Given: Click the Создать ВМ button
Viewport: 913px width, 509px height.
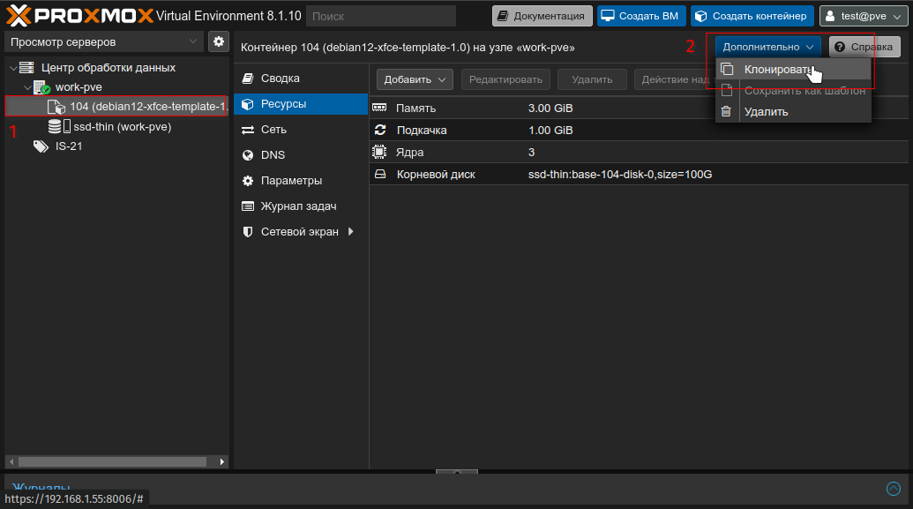Looking at the screenshot, I should click(641, 16).
